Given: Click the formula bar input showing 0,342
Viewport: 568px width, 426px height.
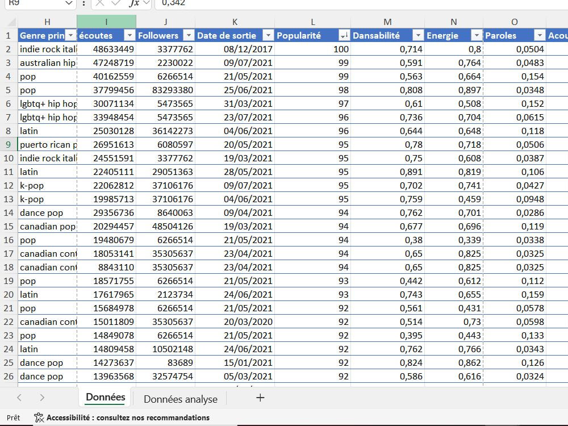Looking at the screenshot, I should click(361, 3).
